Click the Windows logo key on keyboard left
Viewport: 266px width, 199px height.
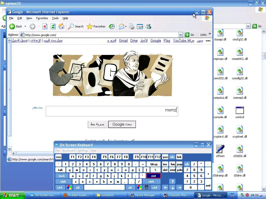pos(69,188)
